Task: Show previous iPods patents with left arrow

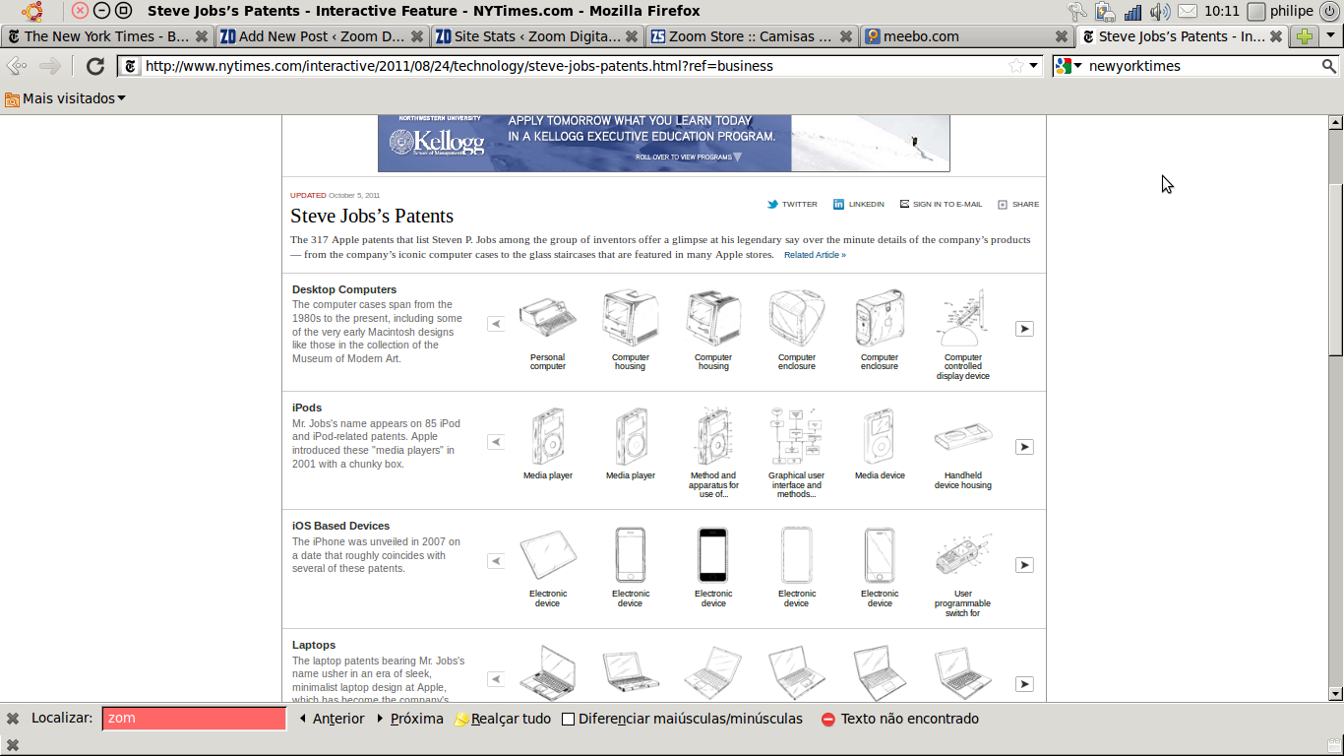Action: click(x=496, y=442)
